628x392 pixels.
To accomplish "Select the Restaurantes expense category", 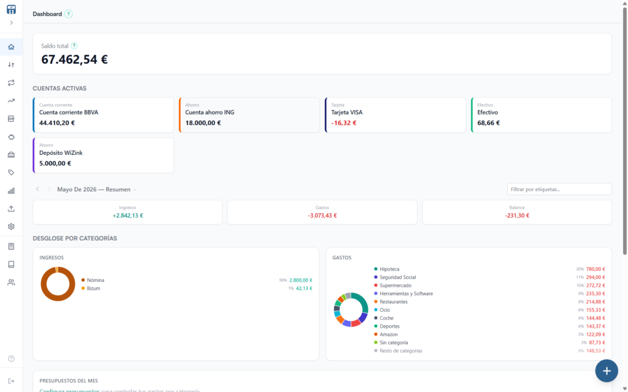I will pos(489,302).
